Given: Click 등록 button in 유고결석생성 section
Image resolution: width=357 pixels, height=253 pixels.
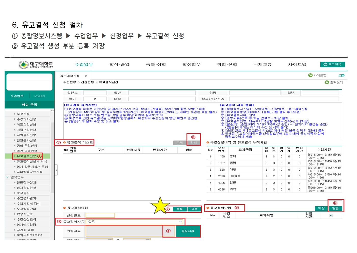Looking at the screenshot, I should tap(180, 209).
